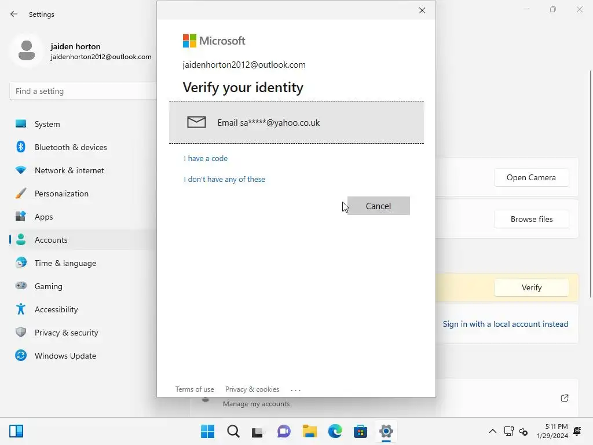This screenshot has width=593, height=445.
Task: Open the Widgets panel from taskbar
Action: coord(16,431)
